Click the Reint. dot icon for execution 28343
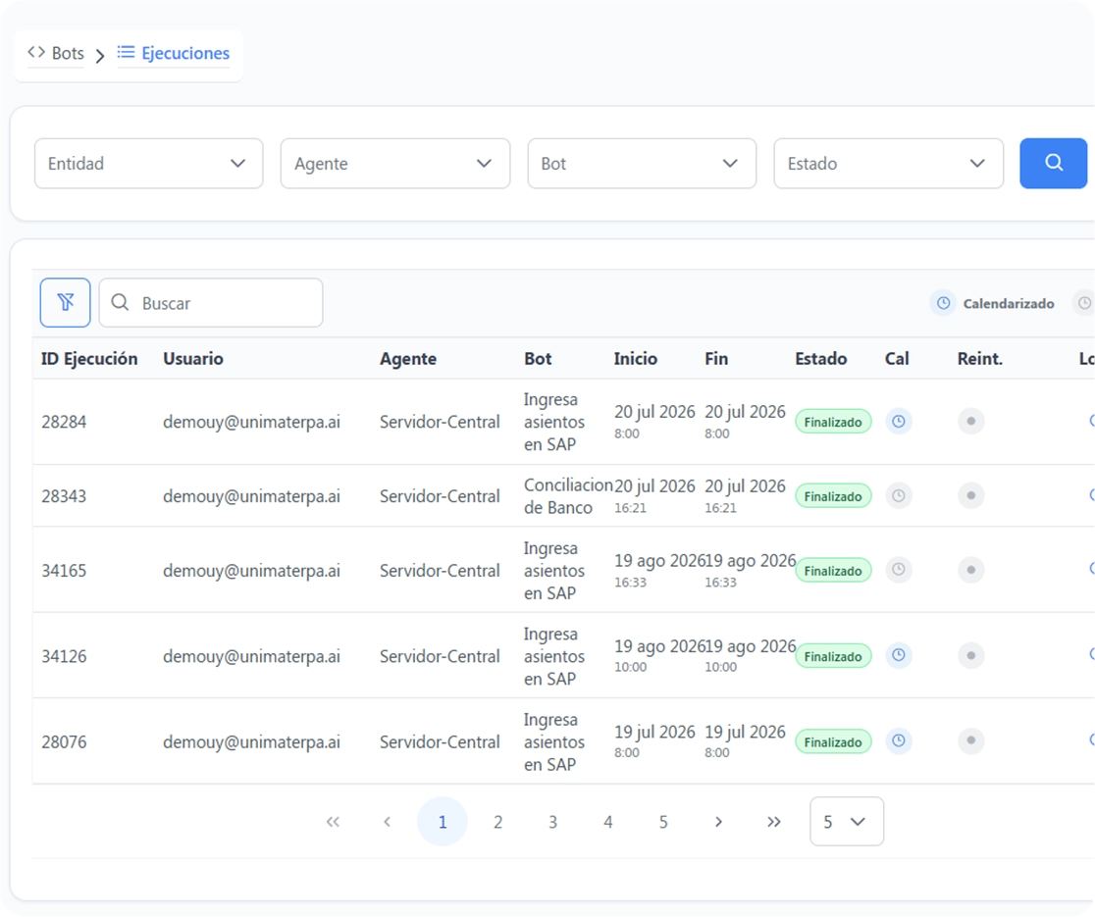1095x917 pixels. point(970,495)
